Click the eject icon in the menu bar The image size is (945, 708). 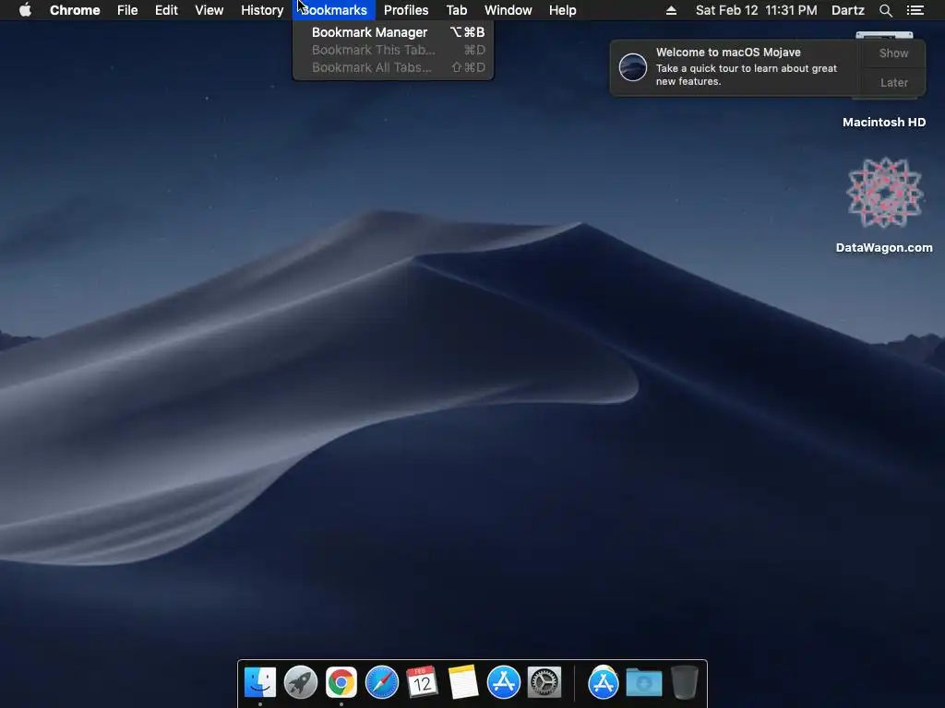(671, 10)
